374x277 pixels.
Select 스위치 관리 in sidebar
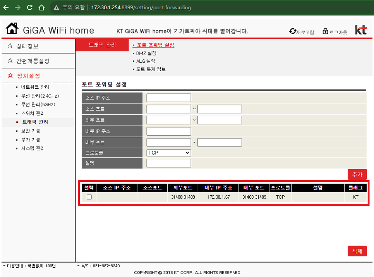pyautogui.click(x=33, y=114)
